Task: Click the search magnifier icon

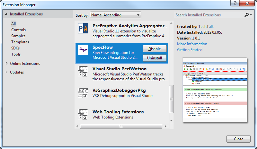Action: (x=246, y=15)
